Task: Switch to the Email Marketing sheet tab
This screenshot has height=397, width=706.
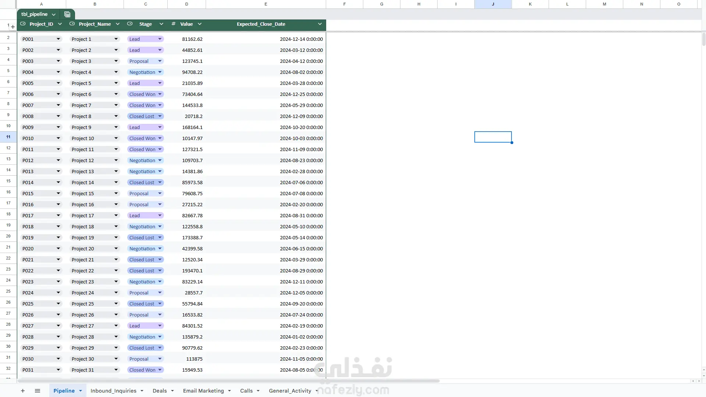Action: pyautogui.click(x=203, y=391)
